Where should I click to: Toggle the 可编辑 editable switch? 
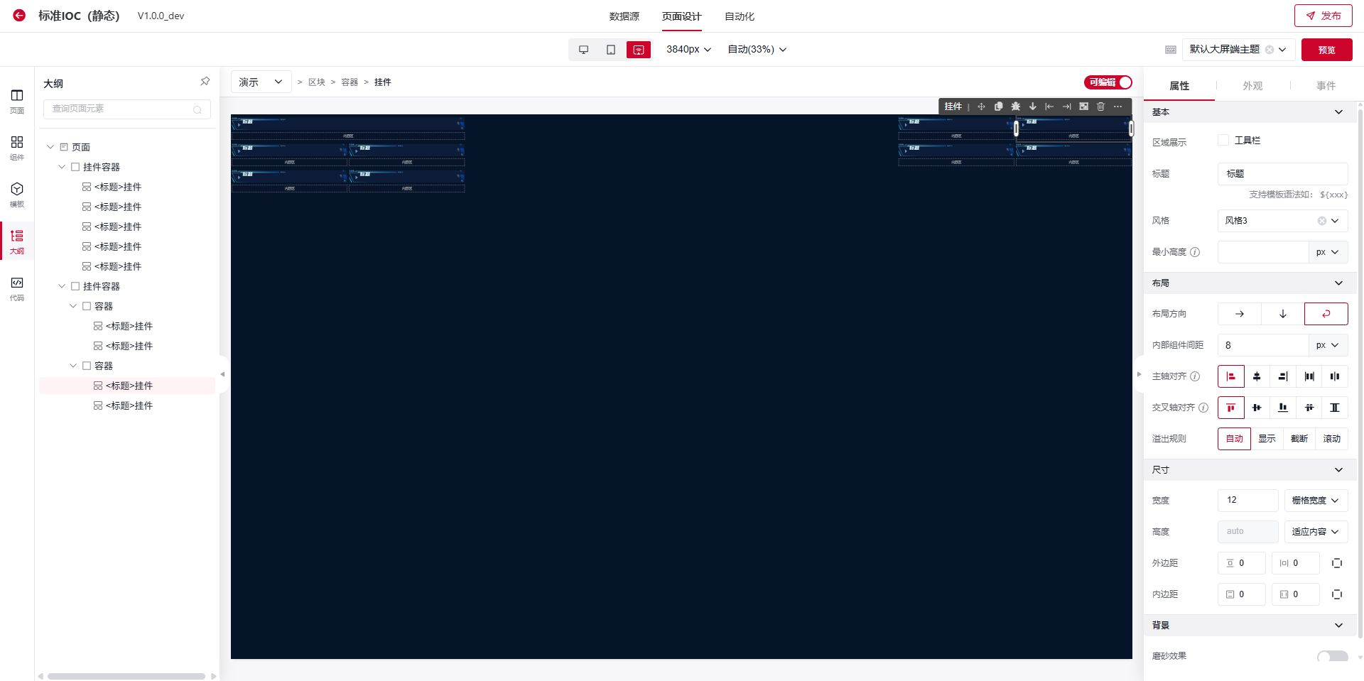coord(1108,82)
